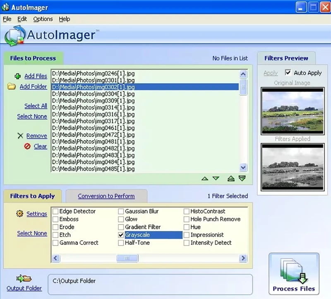Image resolution: width=331 pixels, height=299 pixels.
Task: Click the Remove link
Action: pyautogui.click(x=37, y=136)
